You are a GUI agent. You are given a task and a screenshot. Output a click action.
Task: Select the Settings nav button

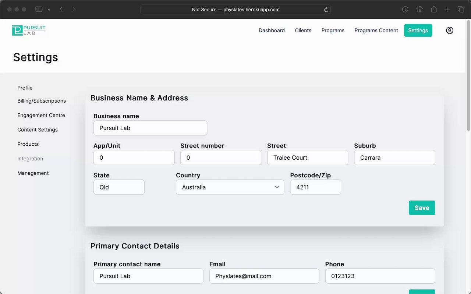pos(418,31)
